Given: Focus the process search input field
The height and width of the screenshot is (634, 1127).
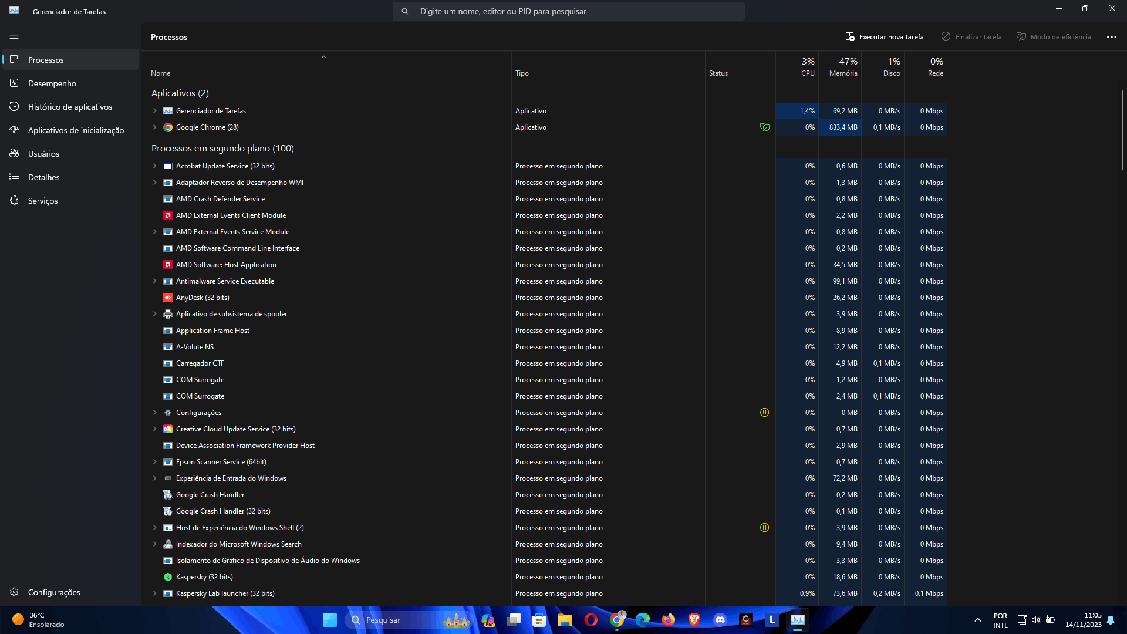Looking at the screenshot, I should [x=568, y=11].
